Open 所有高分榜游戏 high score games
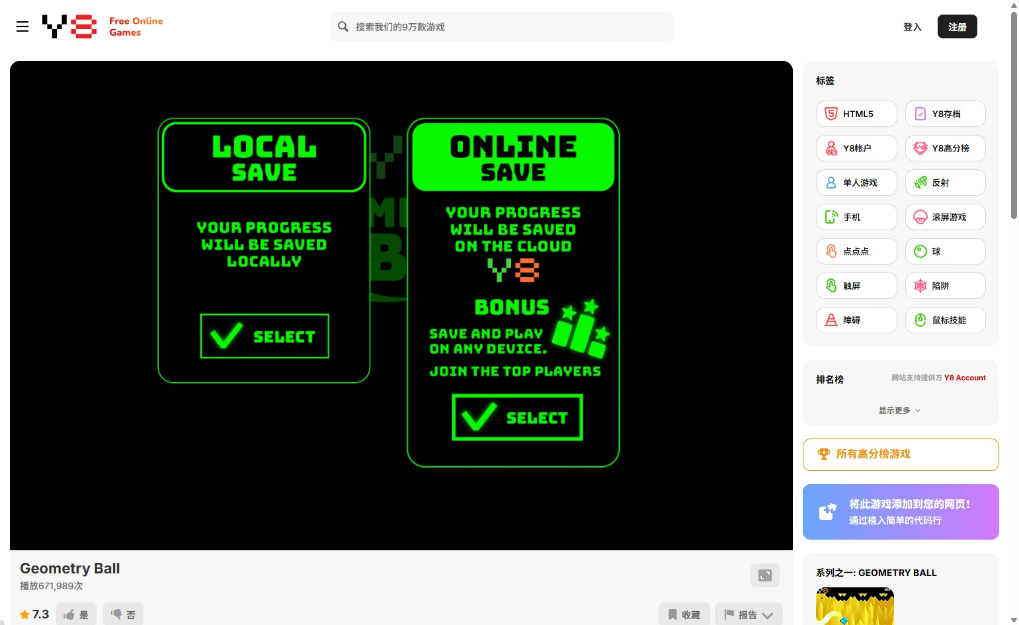 click(900, 454)
